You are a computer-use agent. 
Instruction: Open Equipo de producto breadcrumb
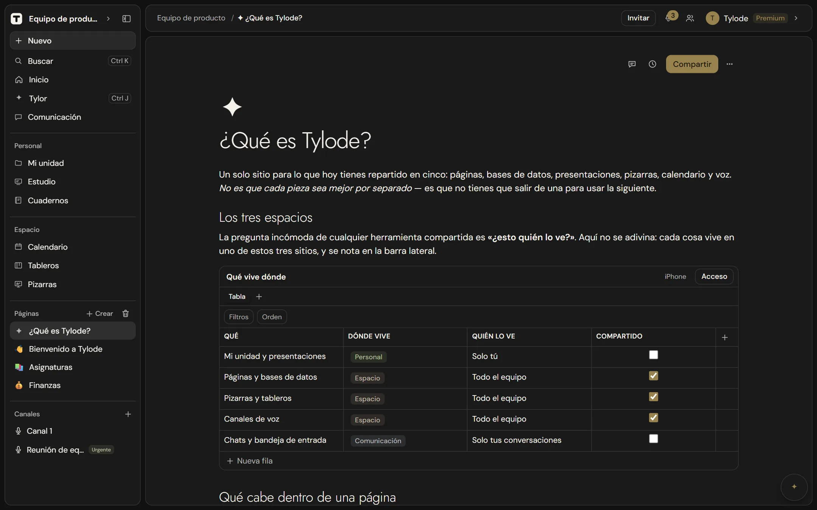click(x=191, y=18)
